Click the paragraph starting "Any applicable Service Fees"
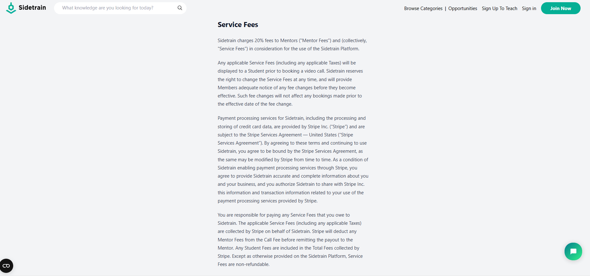Screen dimensions: 590x276 pos(290,83)
